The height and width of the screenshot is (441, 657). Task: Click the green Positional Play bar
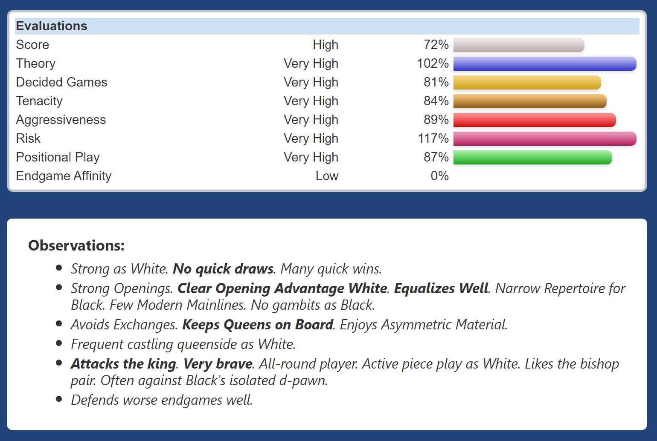532,158
